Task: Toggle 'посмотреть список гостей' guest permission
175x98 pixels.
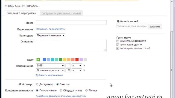Action: click(118, 48)
